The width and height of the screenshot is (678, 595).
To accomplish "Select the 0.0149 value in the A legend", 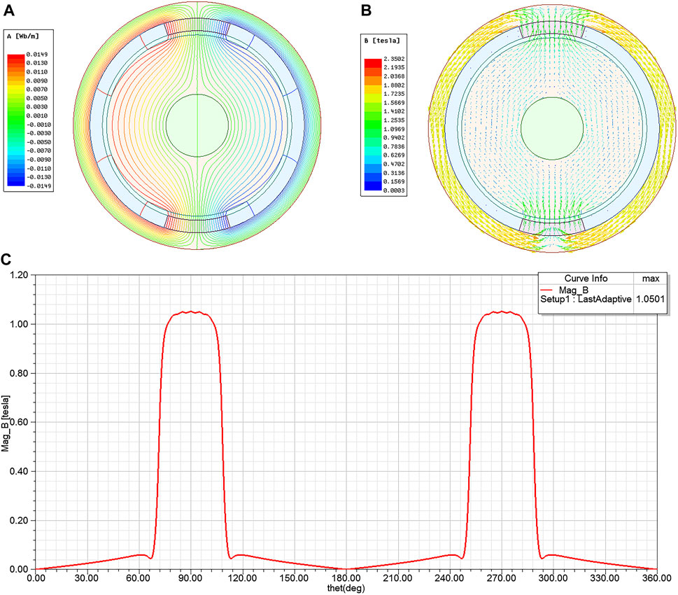I will click(x=37, y=55).
